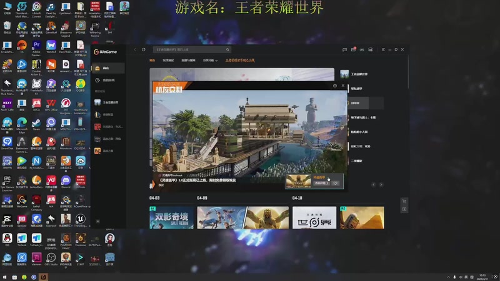Open the EA desktop icon

[x=22, y=47]
